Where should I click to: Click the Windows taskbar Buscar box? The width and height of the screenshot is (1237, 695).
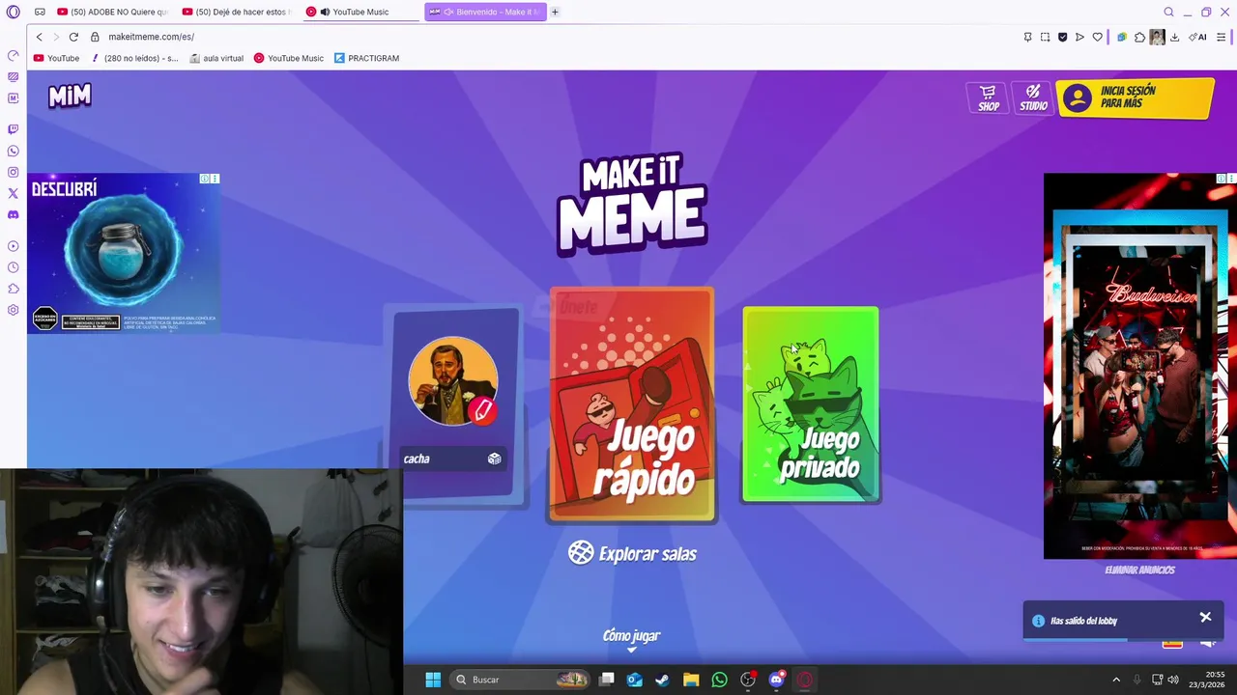(x=520, y=680)
